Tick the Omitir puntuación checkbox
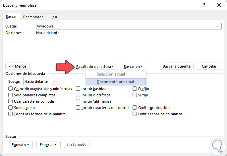227x156 pixels. (x=135, y=108)
